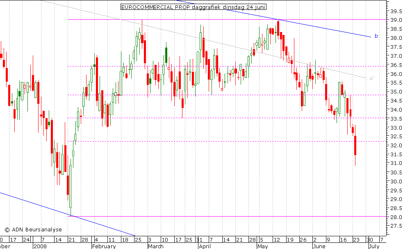Screen dimensions: 403x249
Task: Click date label 31 above April
Action: pos(199,240)
